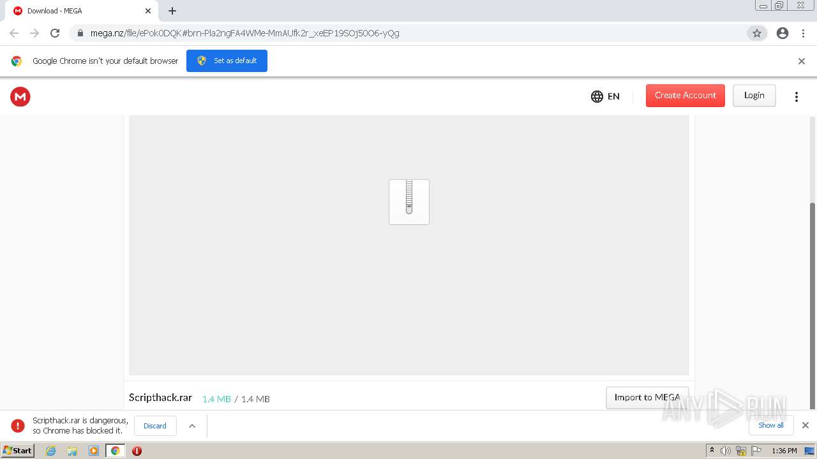The image size is (817, 459).
Task: Click the 1.4 MB downloaded size text
Action: (x=216, y=399)
